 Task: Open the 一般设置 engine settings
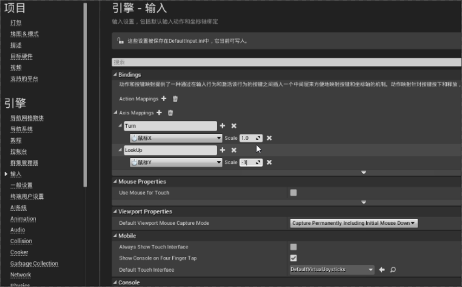pos(21,185)
